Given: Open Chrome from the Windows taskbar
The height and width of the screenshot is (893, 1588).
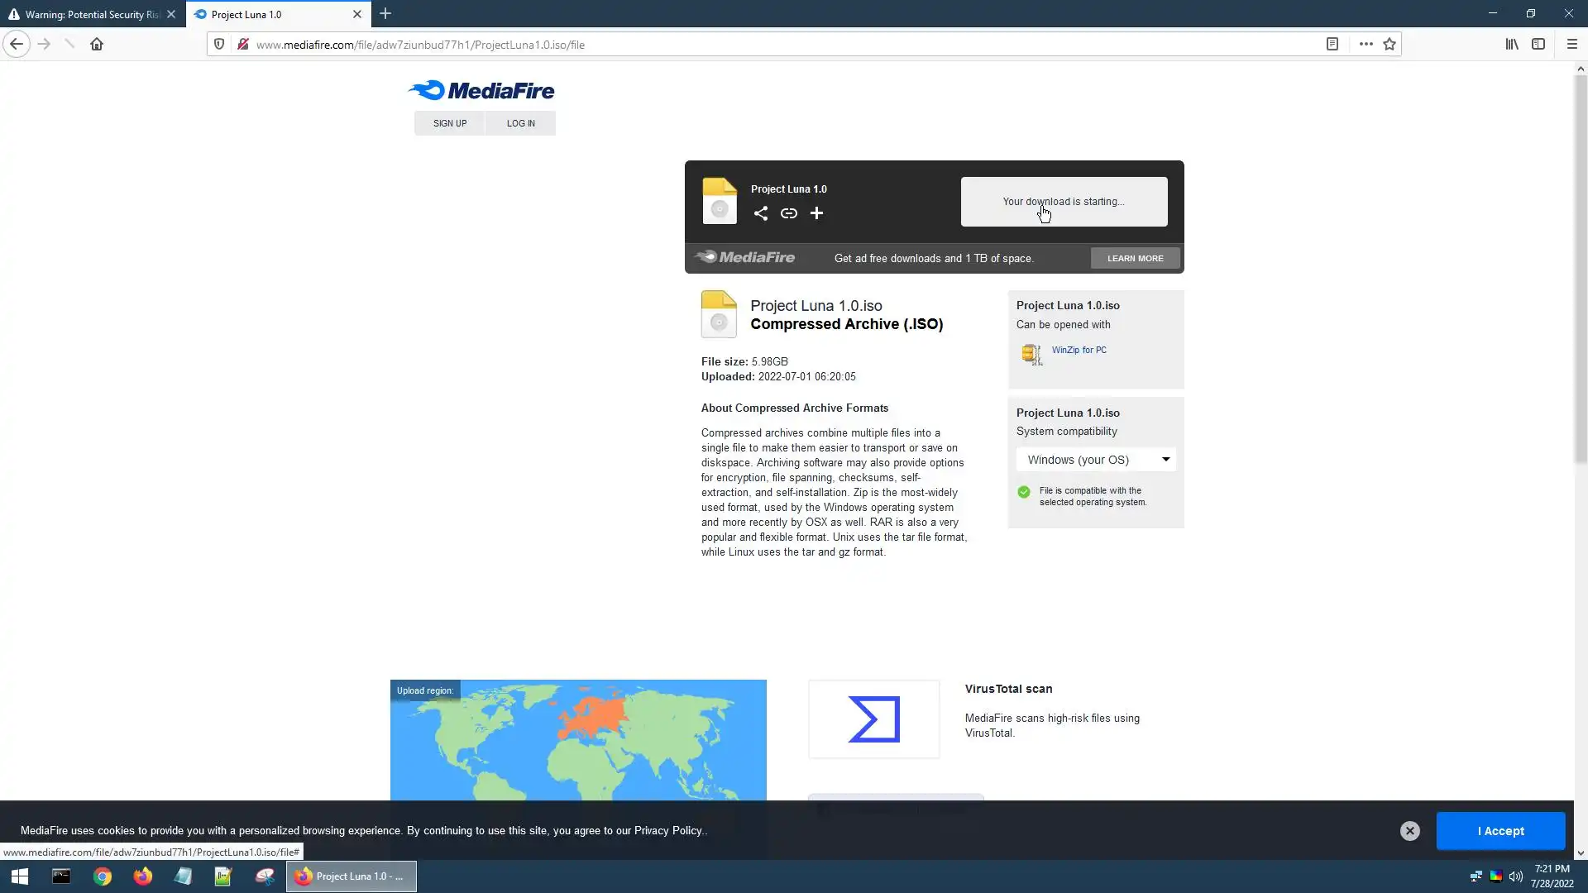Looking at the screenshot, I should pos(103,876).
